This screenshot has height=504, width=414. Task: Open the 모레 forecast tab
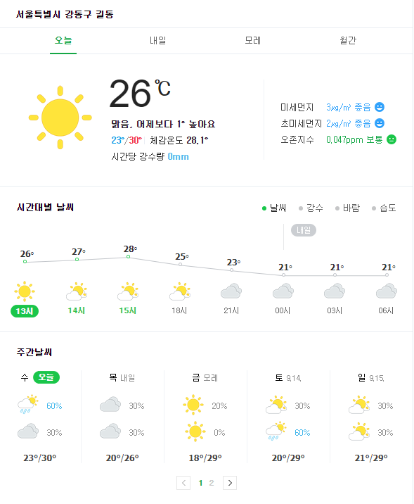[x=253, y=41]
